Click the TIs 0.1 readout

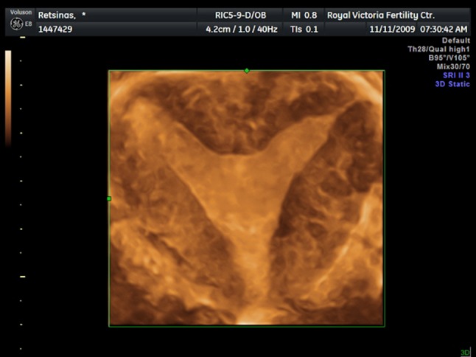tap(306, 28)
